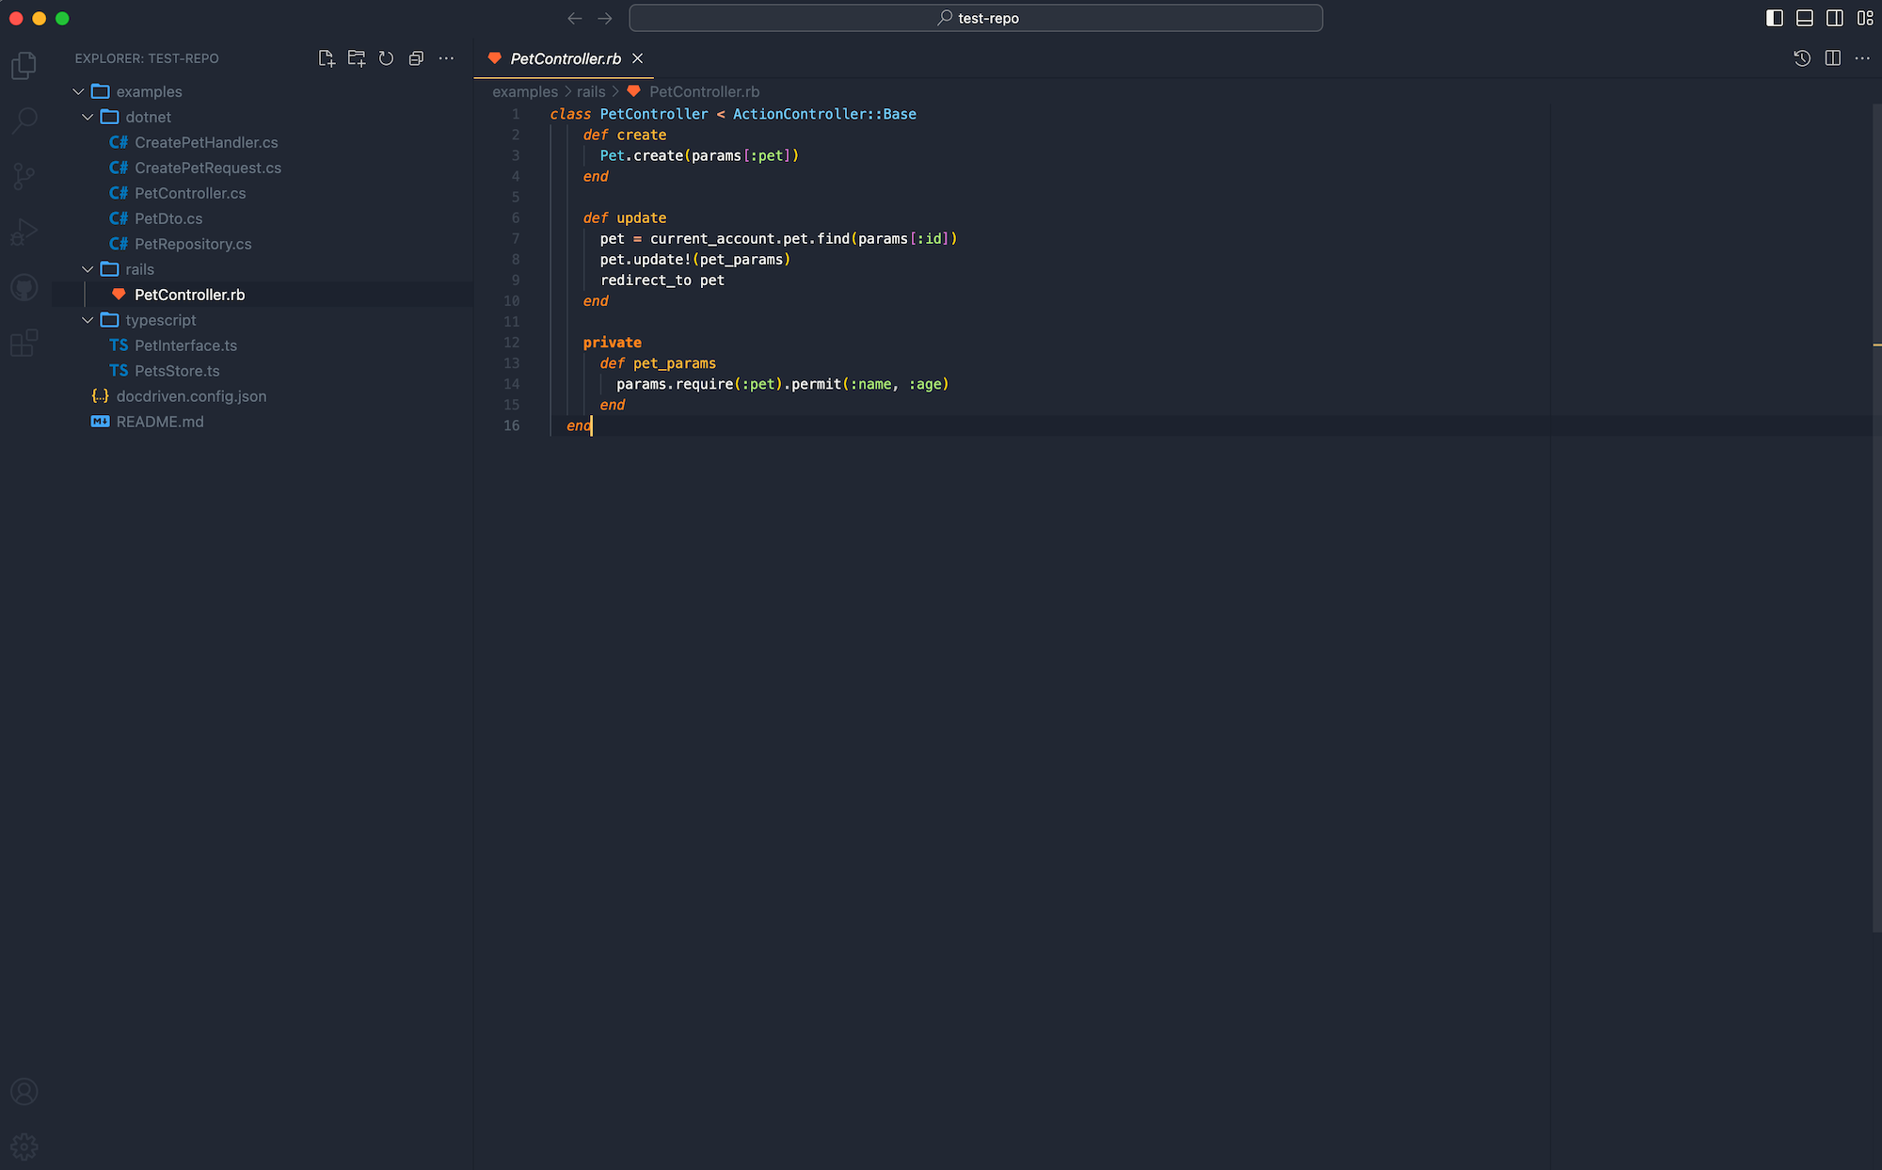Click the rails breadcrumb above the editor
1882x1170 pixels.
tap(591, 91)
